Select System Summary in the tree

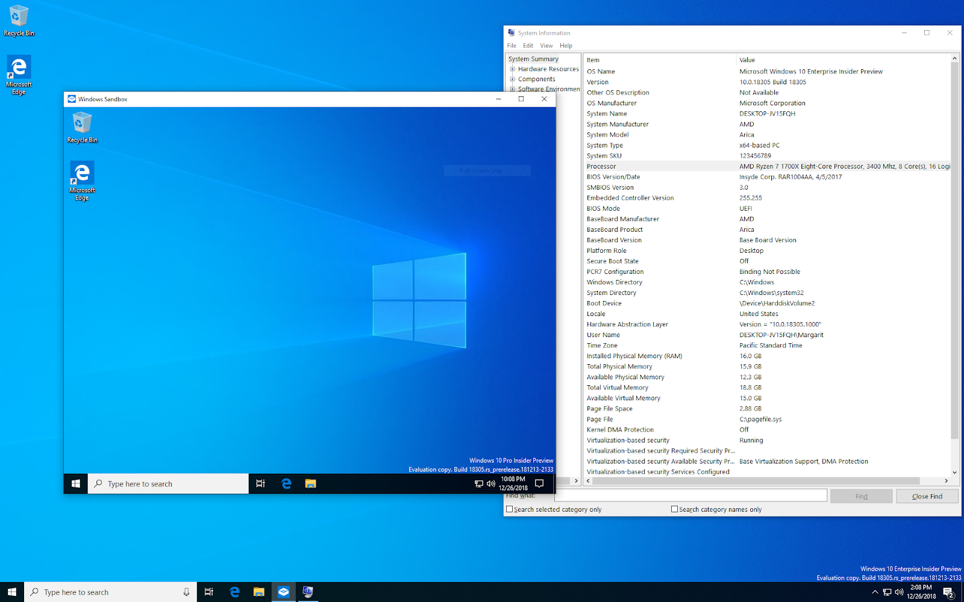click(x=533, y=59)
